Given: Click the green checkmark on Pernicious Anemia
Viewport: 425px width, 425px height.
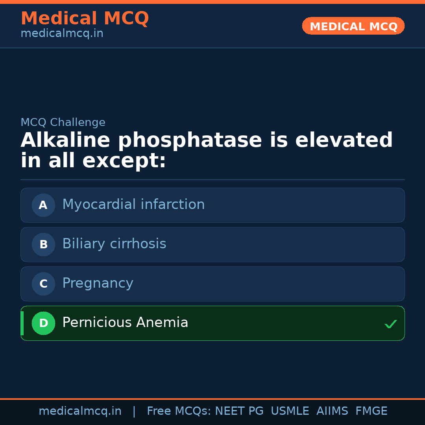Looking at the screenshot, I should 390,324.
